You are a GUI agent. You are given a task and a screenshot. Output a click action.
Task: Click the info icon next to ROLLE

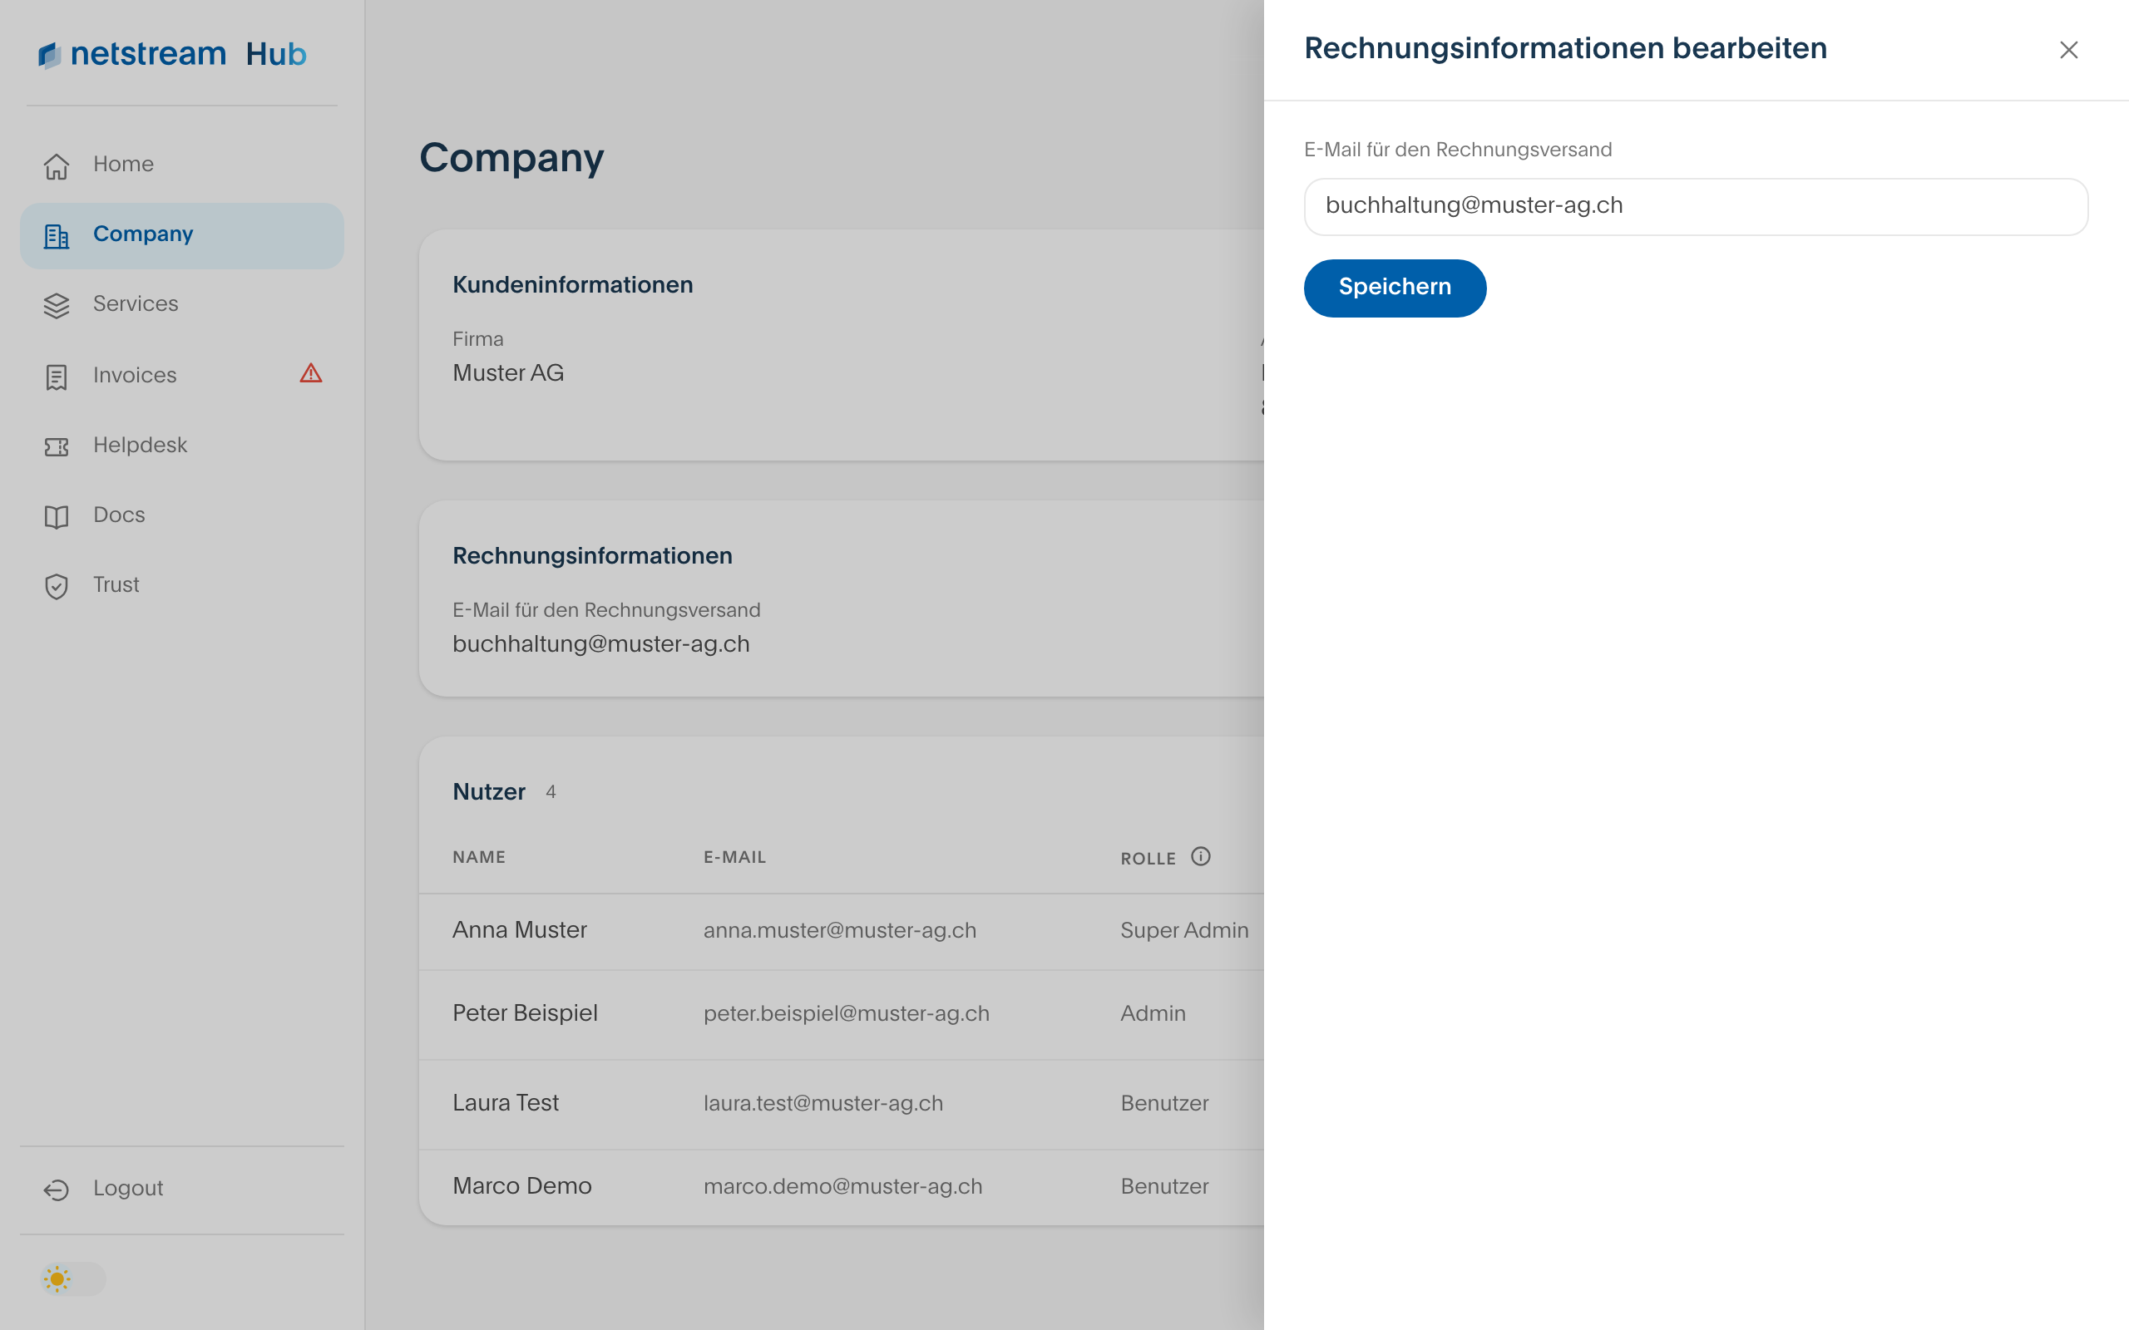[x=1201, y=856]
